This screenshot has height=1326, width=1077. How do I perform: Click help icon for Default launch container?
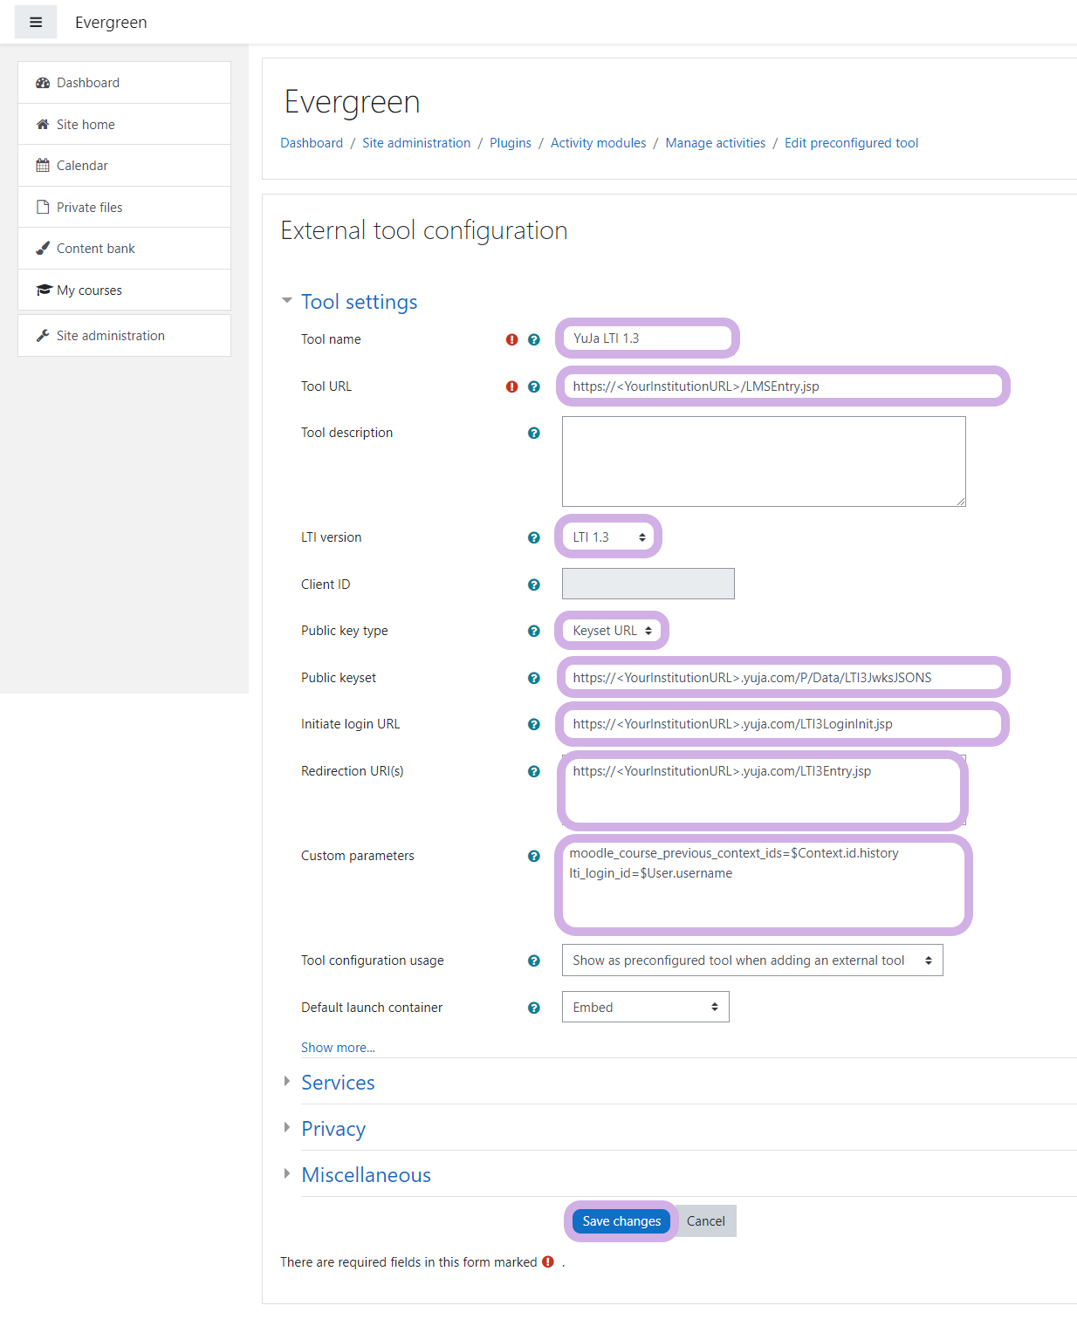point(534,1008)
